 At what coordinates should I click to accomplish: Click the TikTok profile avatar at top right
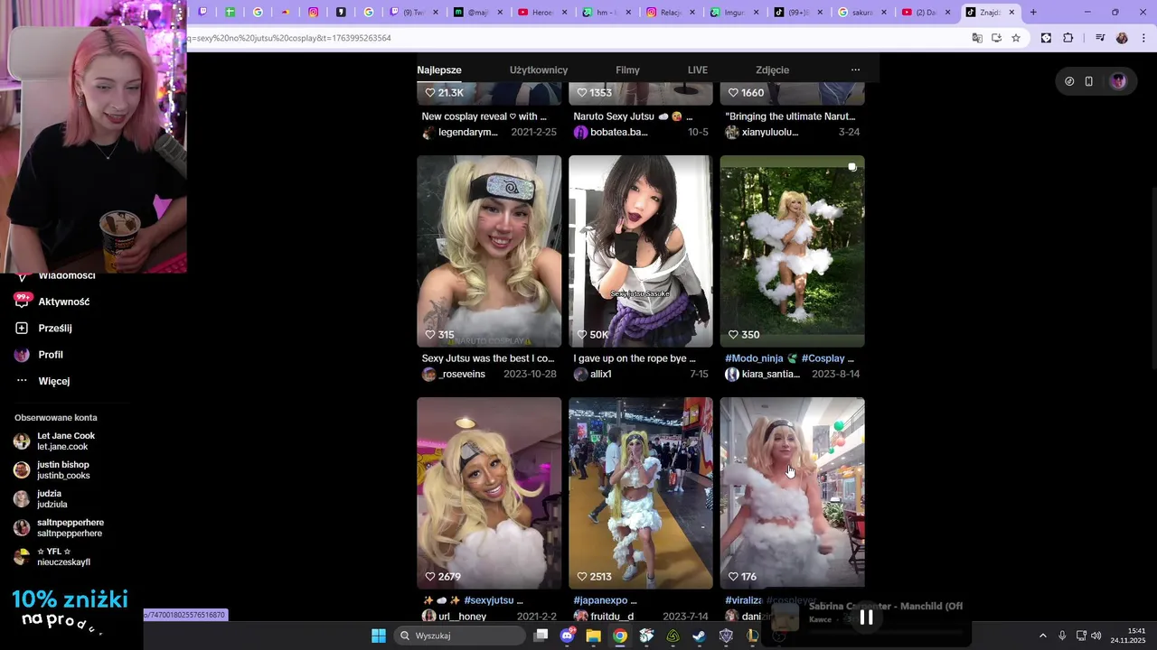point(1118,81)
